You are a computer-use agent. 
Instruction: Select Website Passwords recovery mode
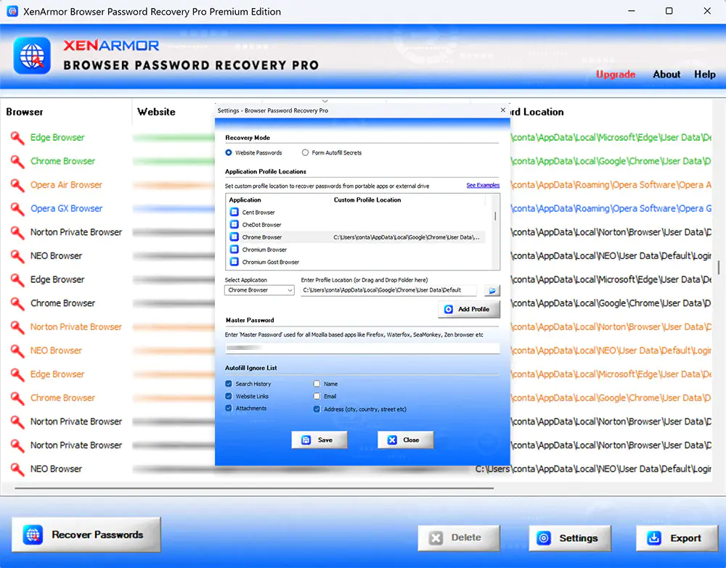click(x=228, y=152)
